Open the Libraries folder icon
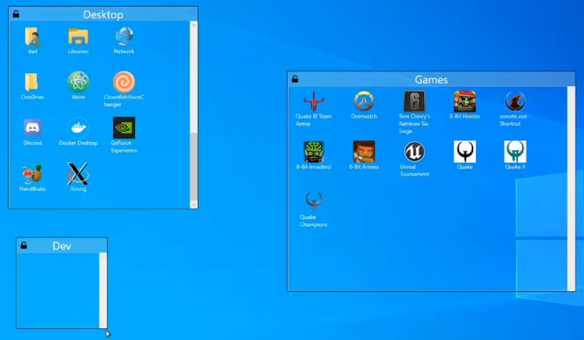Image resolution: width=584 pixels, height=340 pixels. (78, 37)
